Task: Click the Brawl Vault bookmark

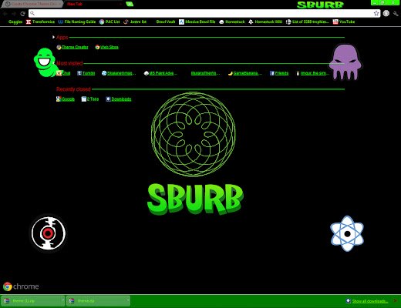Action: pyautogui.click(x=166, y=22)
